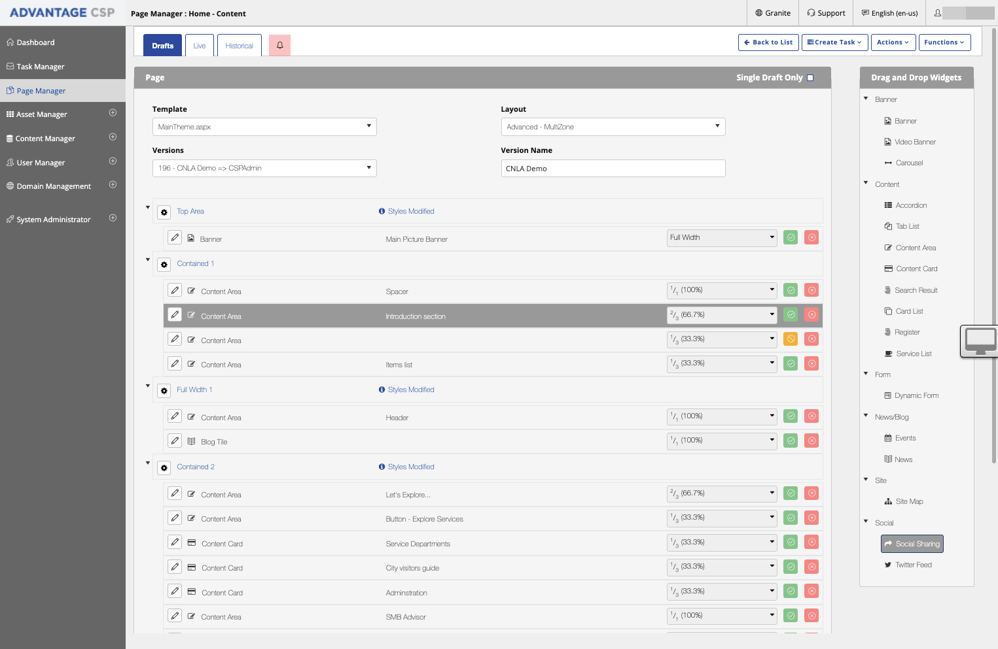Open the gear settings for Contained 2

pos(164,468)
